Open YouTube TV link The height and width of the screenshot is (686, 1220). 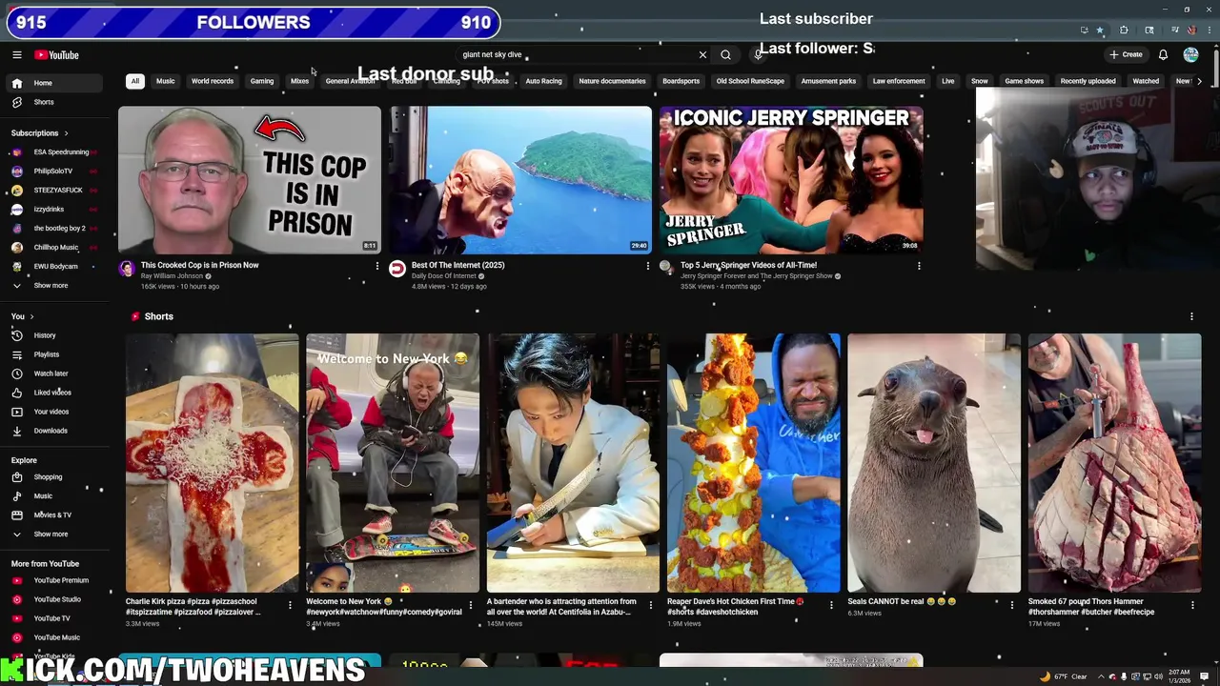(55, 618)
